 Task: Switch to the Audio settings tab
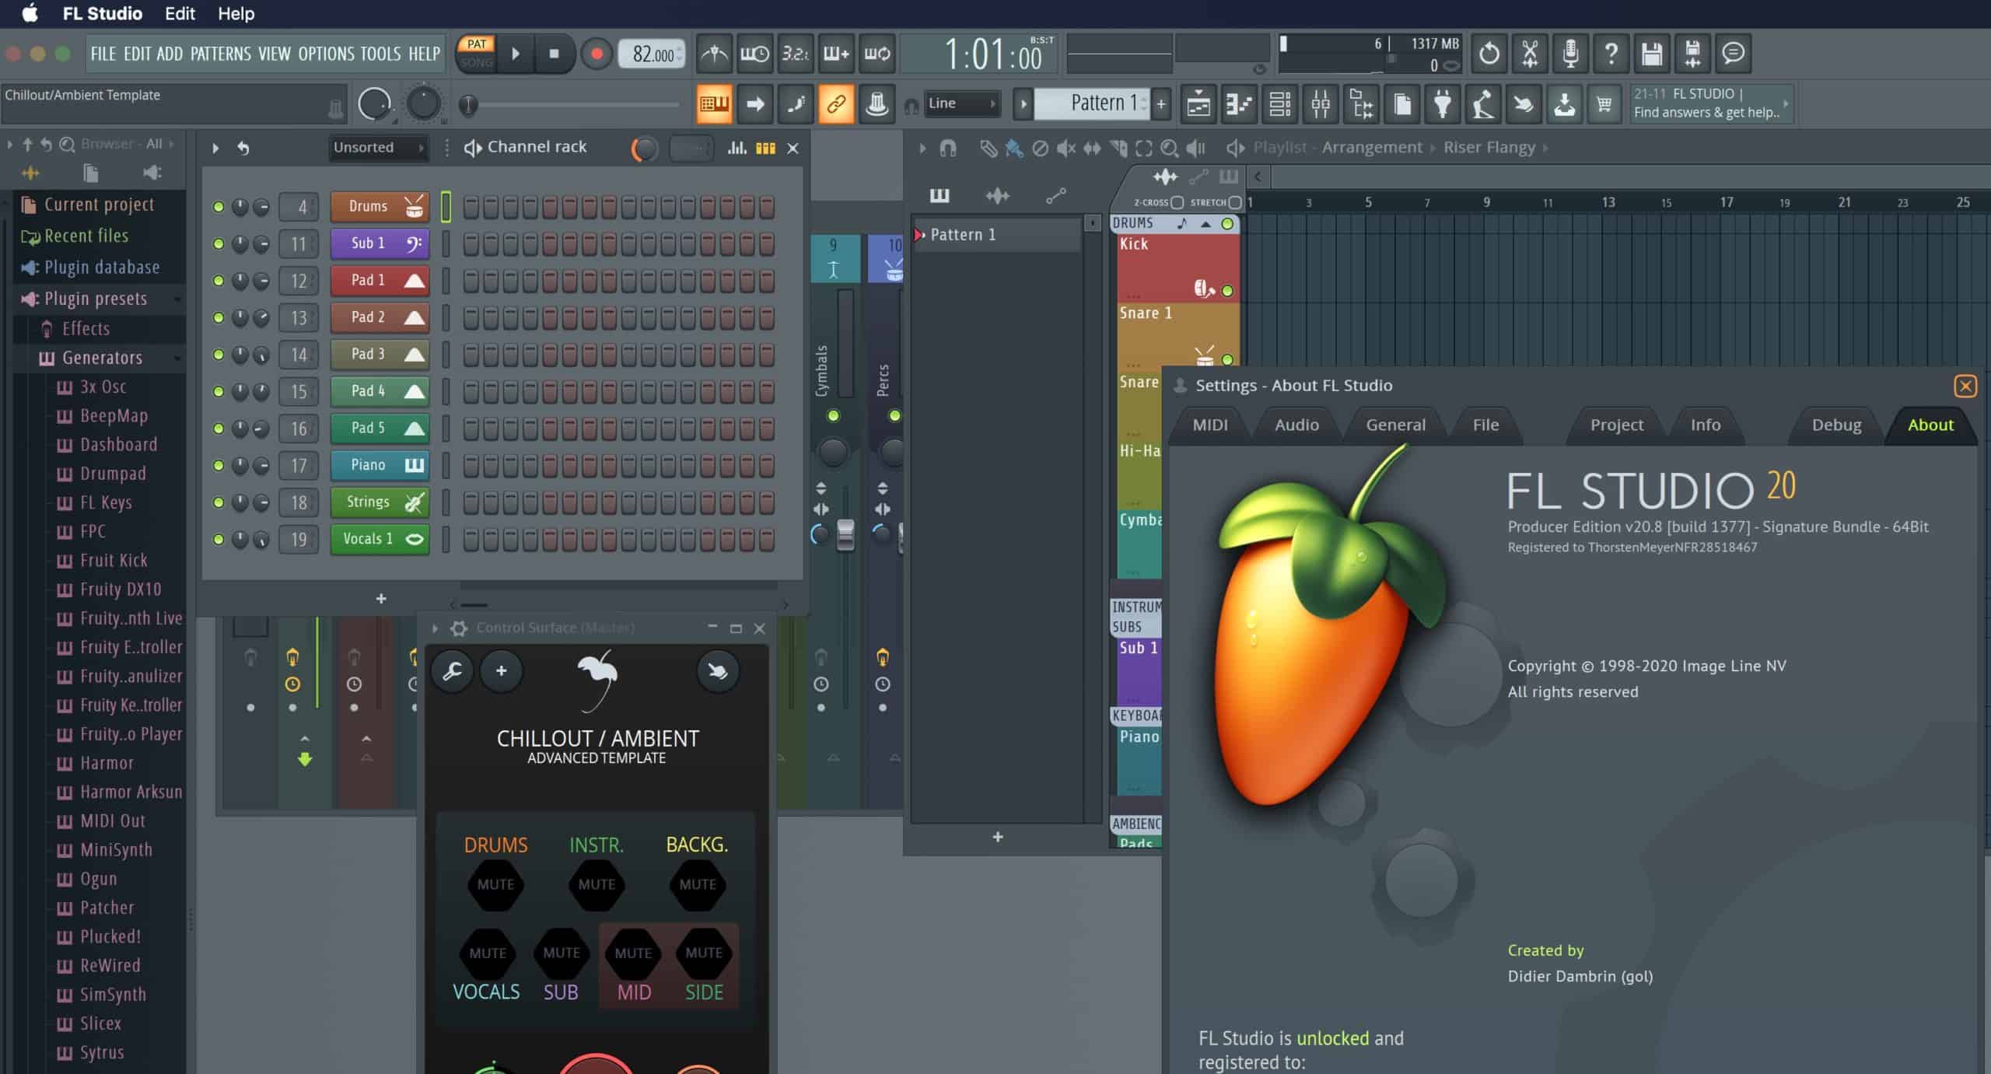tap(1296, 425)
